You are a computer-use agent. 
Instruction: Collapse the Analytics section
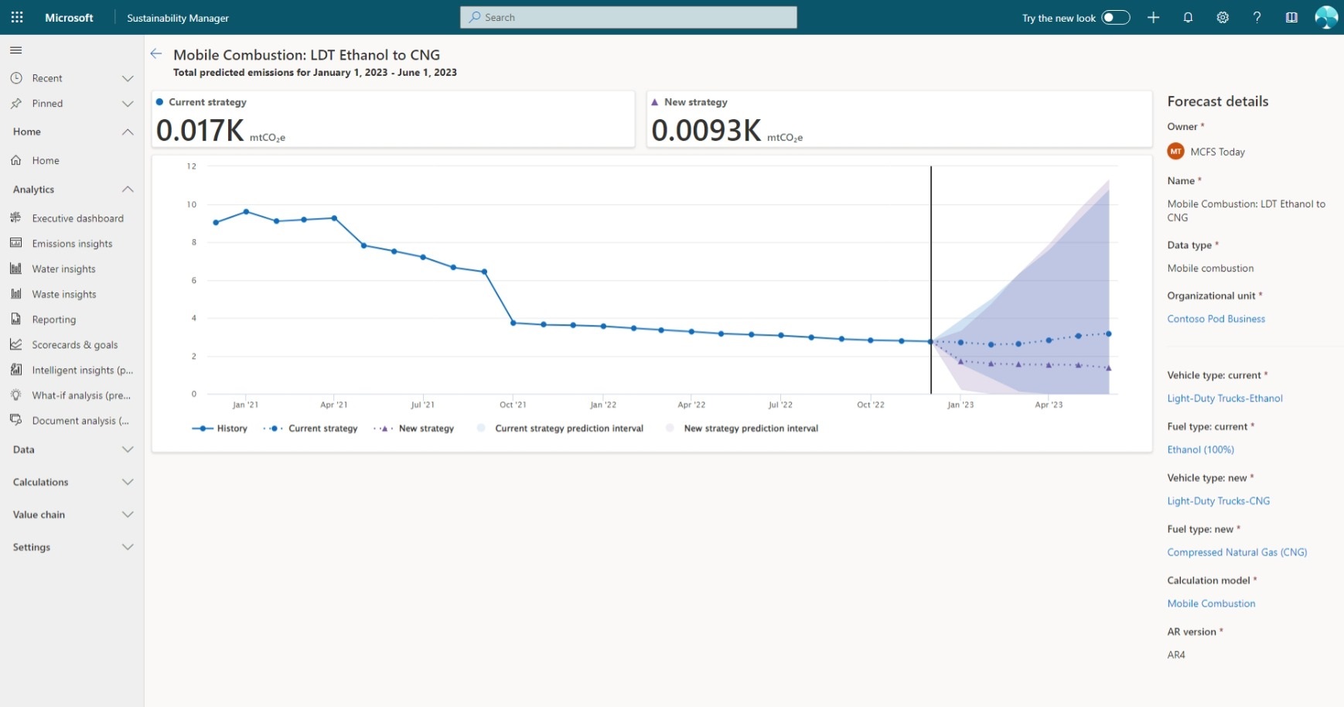[x=72, y=189]
